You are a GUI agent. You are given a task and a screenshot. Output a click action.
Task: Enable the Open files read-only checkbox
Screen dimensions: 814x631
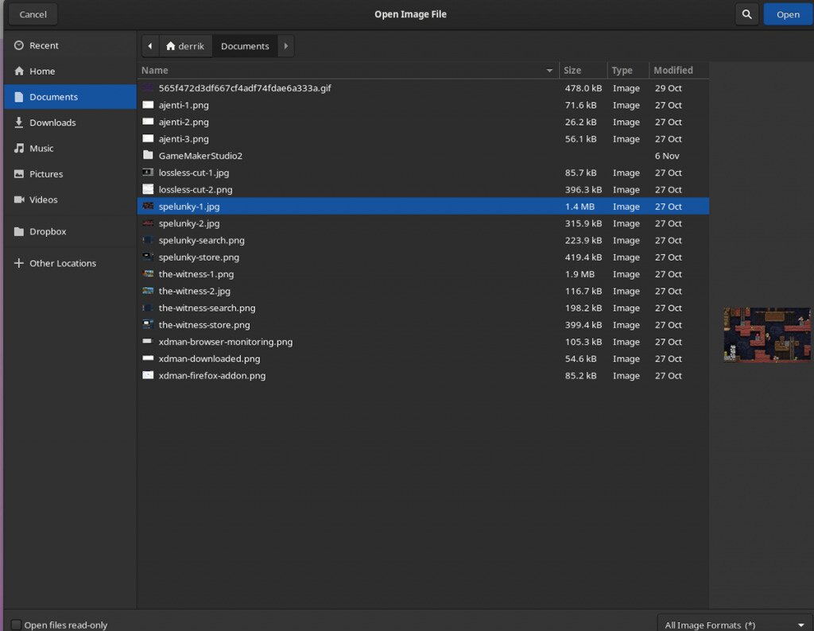[x=14, y=625]
